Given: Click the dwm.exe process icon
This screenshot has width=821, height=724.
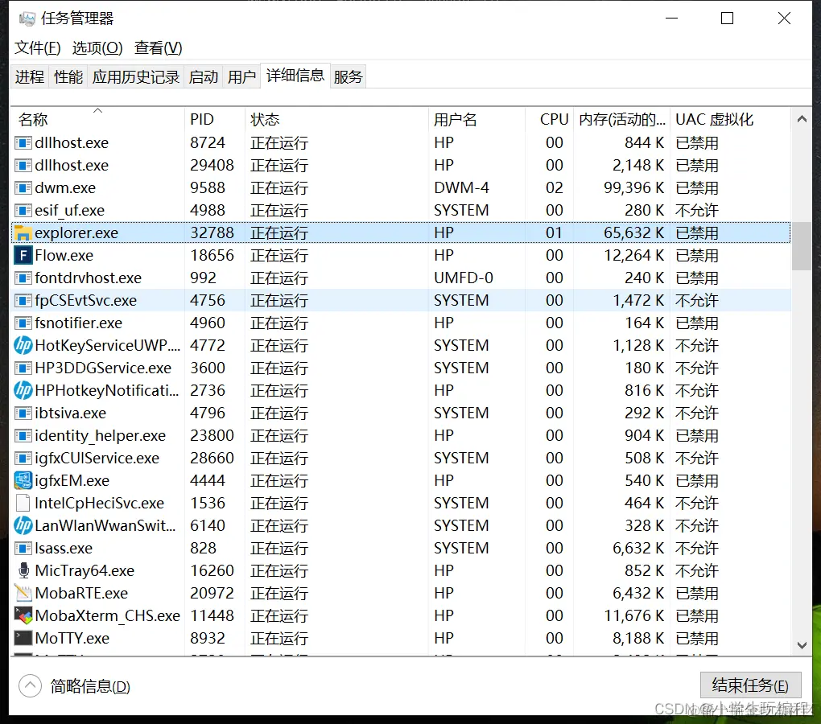Looking at the screenshot, I should (23, 187).
